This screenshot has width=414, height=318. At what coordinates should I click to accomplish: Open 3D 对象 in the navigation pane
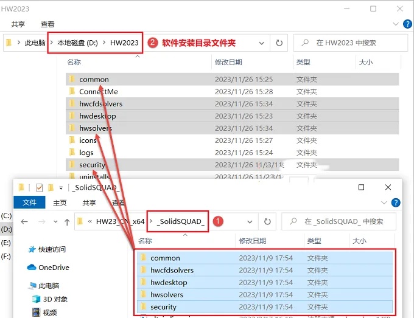(50, 299)
